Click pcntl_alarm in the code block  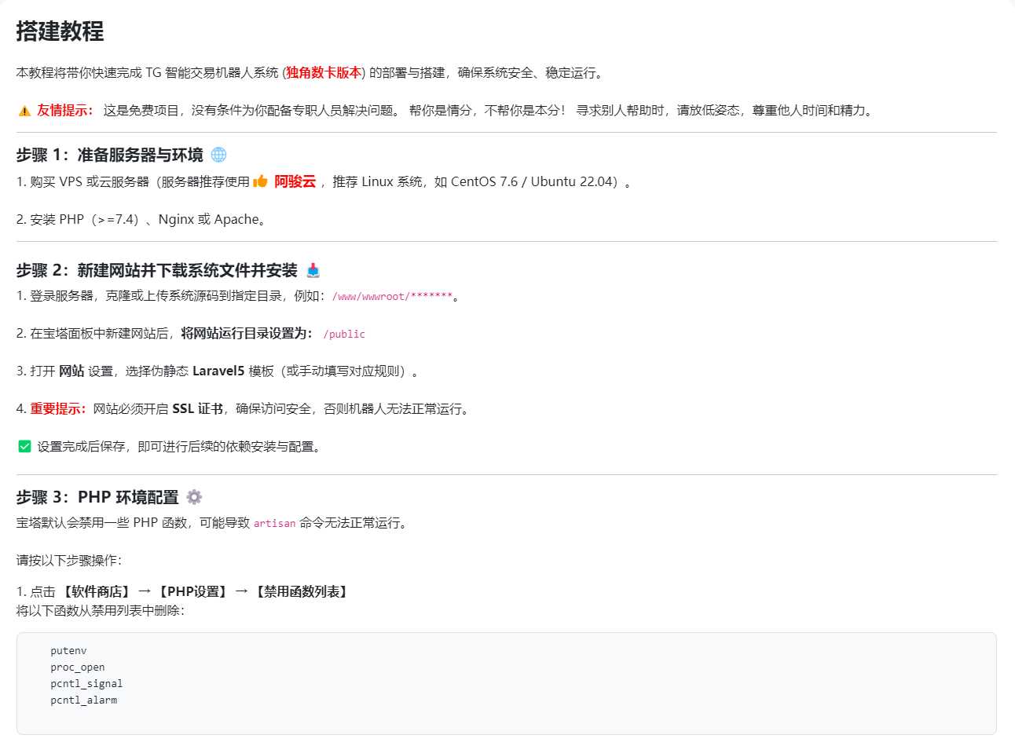pyautogui.click(x=83, y=700)
